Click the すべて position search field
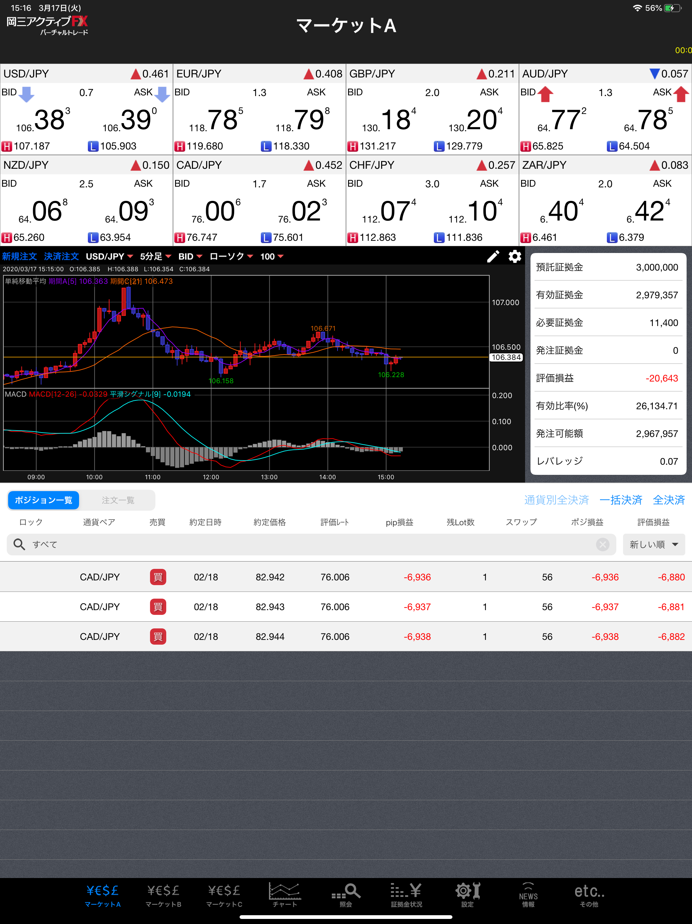Image resolution: width=692 pixels, height=924 pixels. [x=292, y=544]
